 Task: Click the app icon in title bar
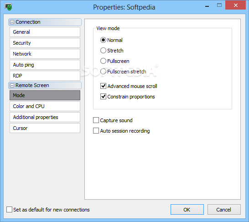point(8,7)
